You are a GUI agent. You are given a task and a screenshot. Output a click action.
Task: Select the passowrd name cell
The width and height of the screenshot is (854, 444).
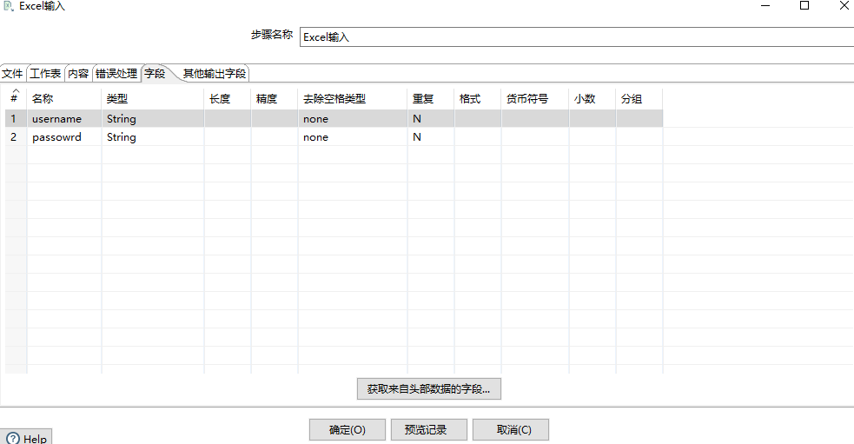click(64, 137)
